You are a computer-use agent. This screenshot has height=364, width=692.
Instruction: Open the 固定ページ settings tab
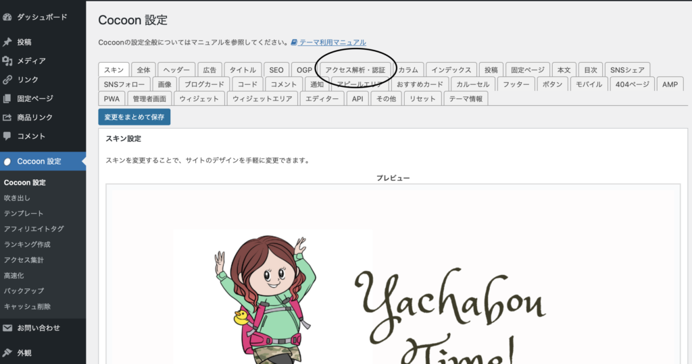(x=528, y=69)
